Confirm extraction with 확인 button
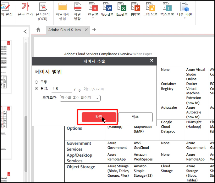The width and height of the screenshot is (215, 183). click(99, 117)
